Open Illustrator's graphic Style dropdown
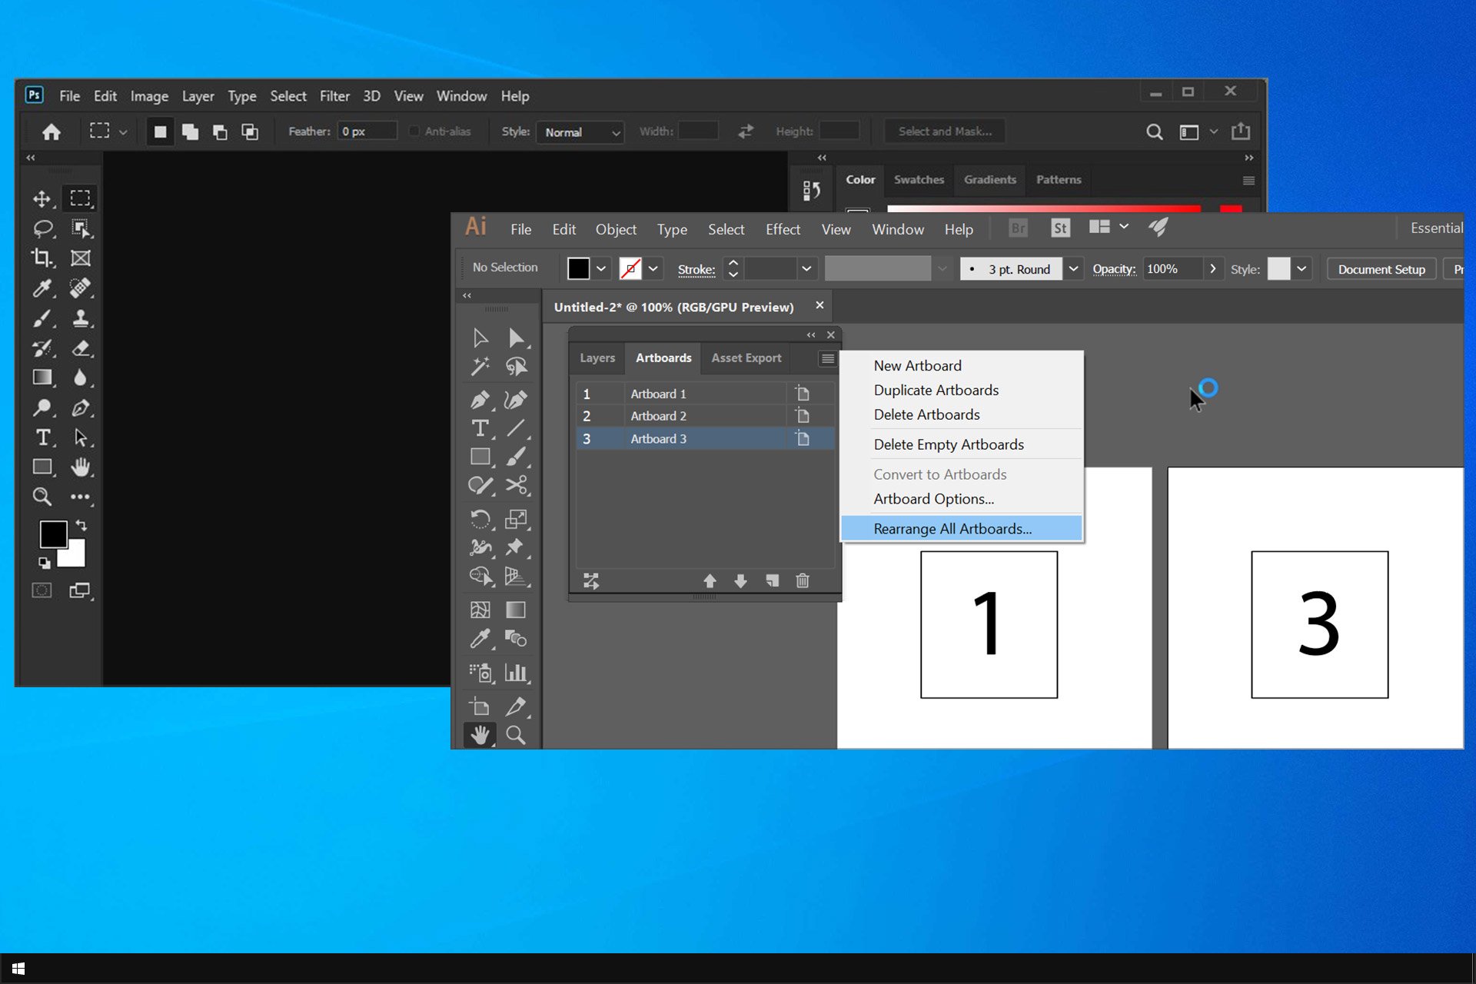 [x=1301, y=268]
